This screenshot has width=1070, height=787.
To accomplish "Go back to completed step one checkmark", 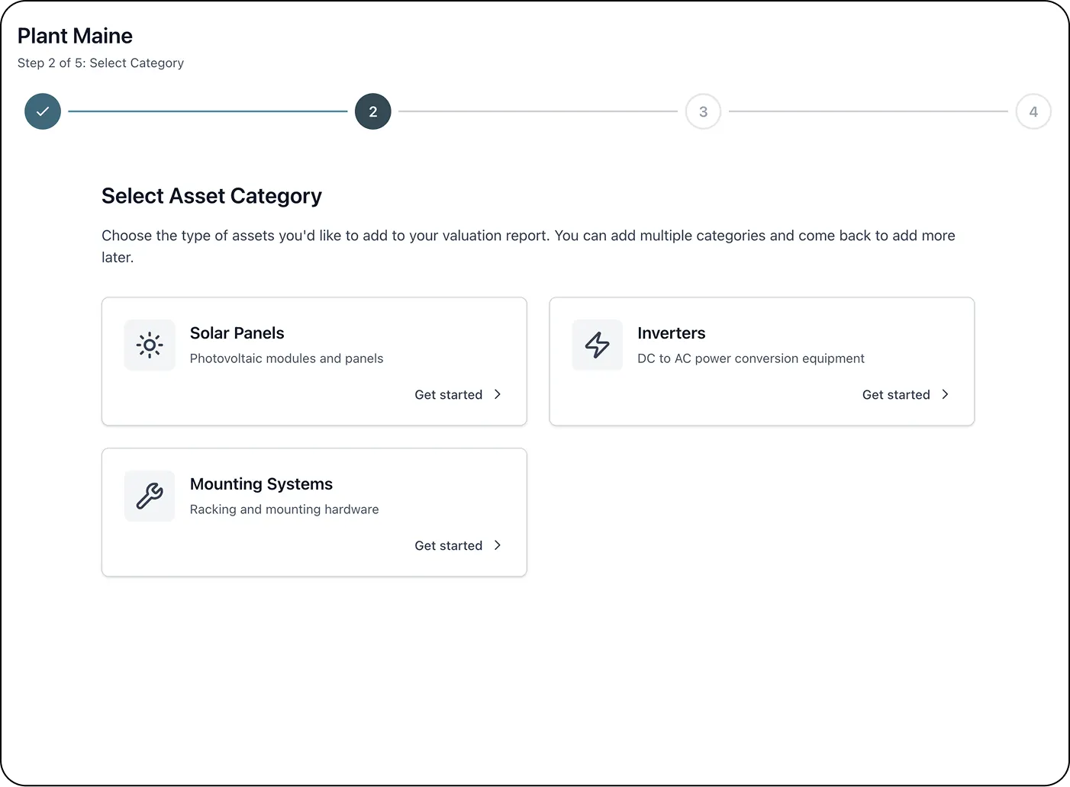I will [43, 111].
